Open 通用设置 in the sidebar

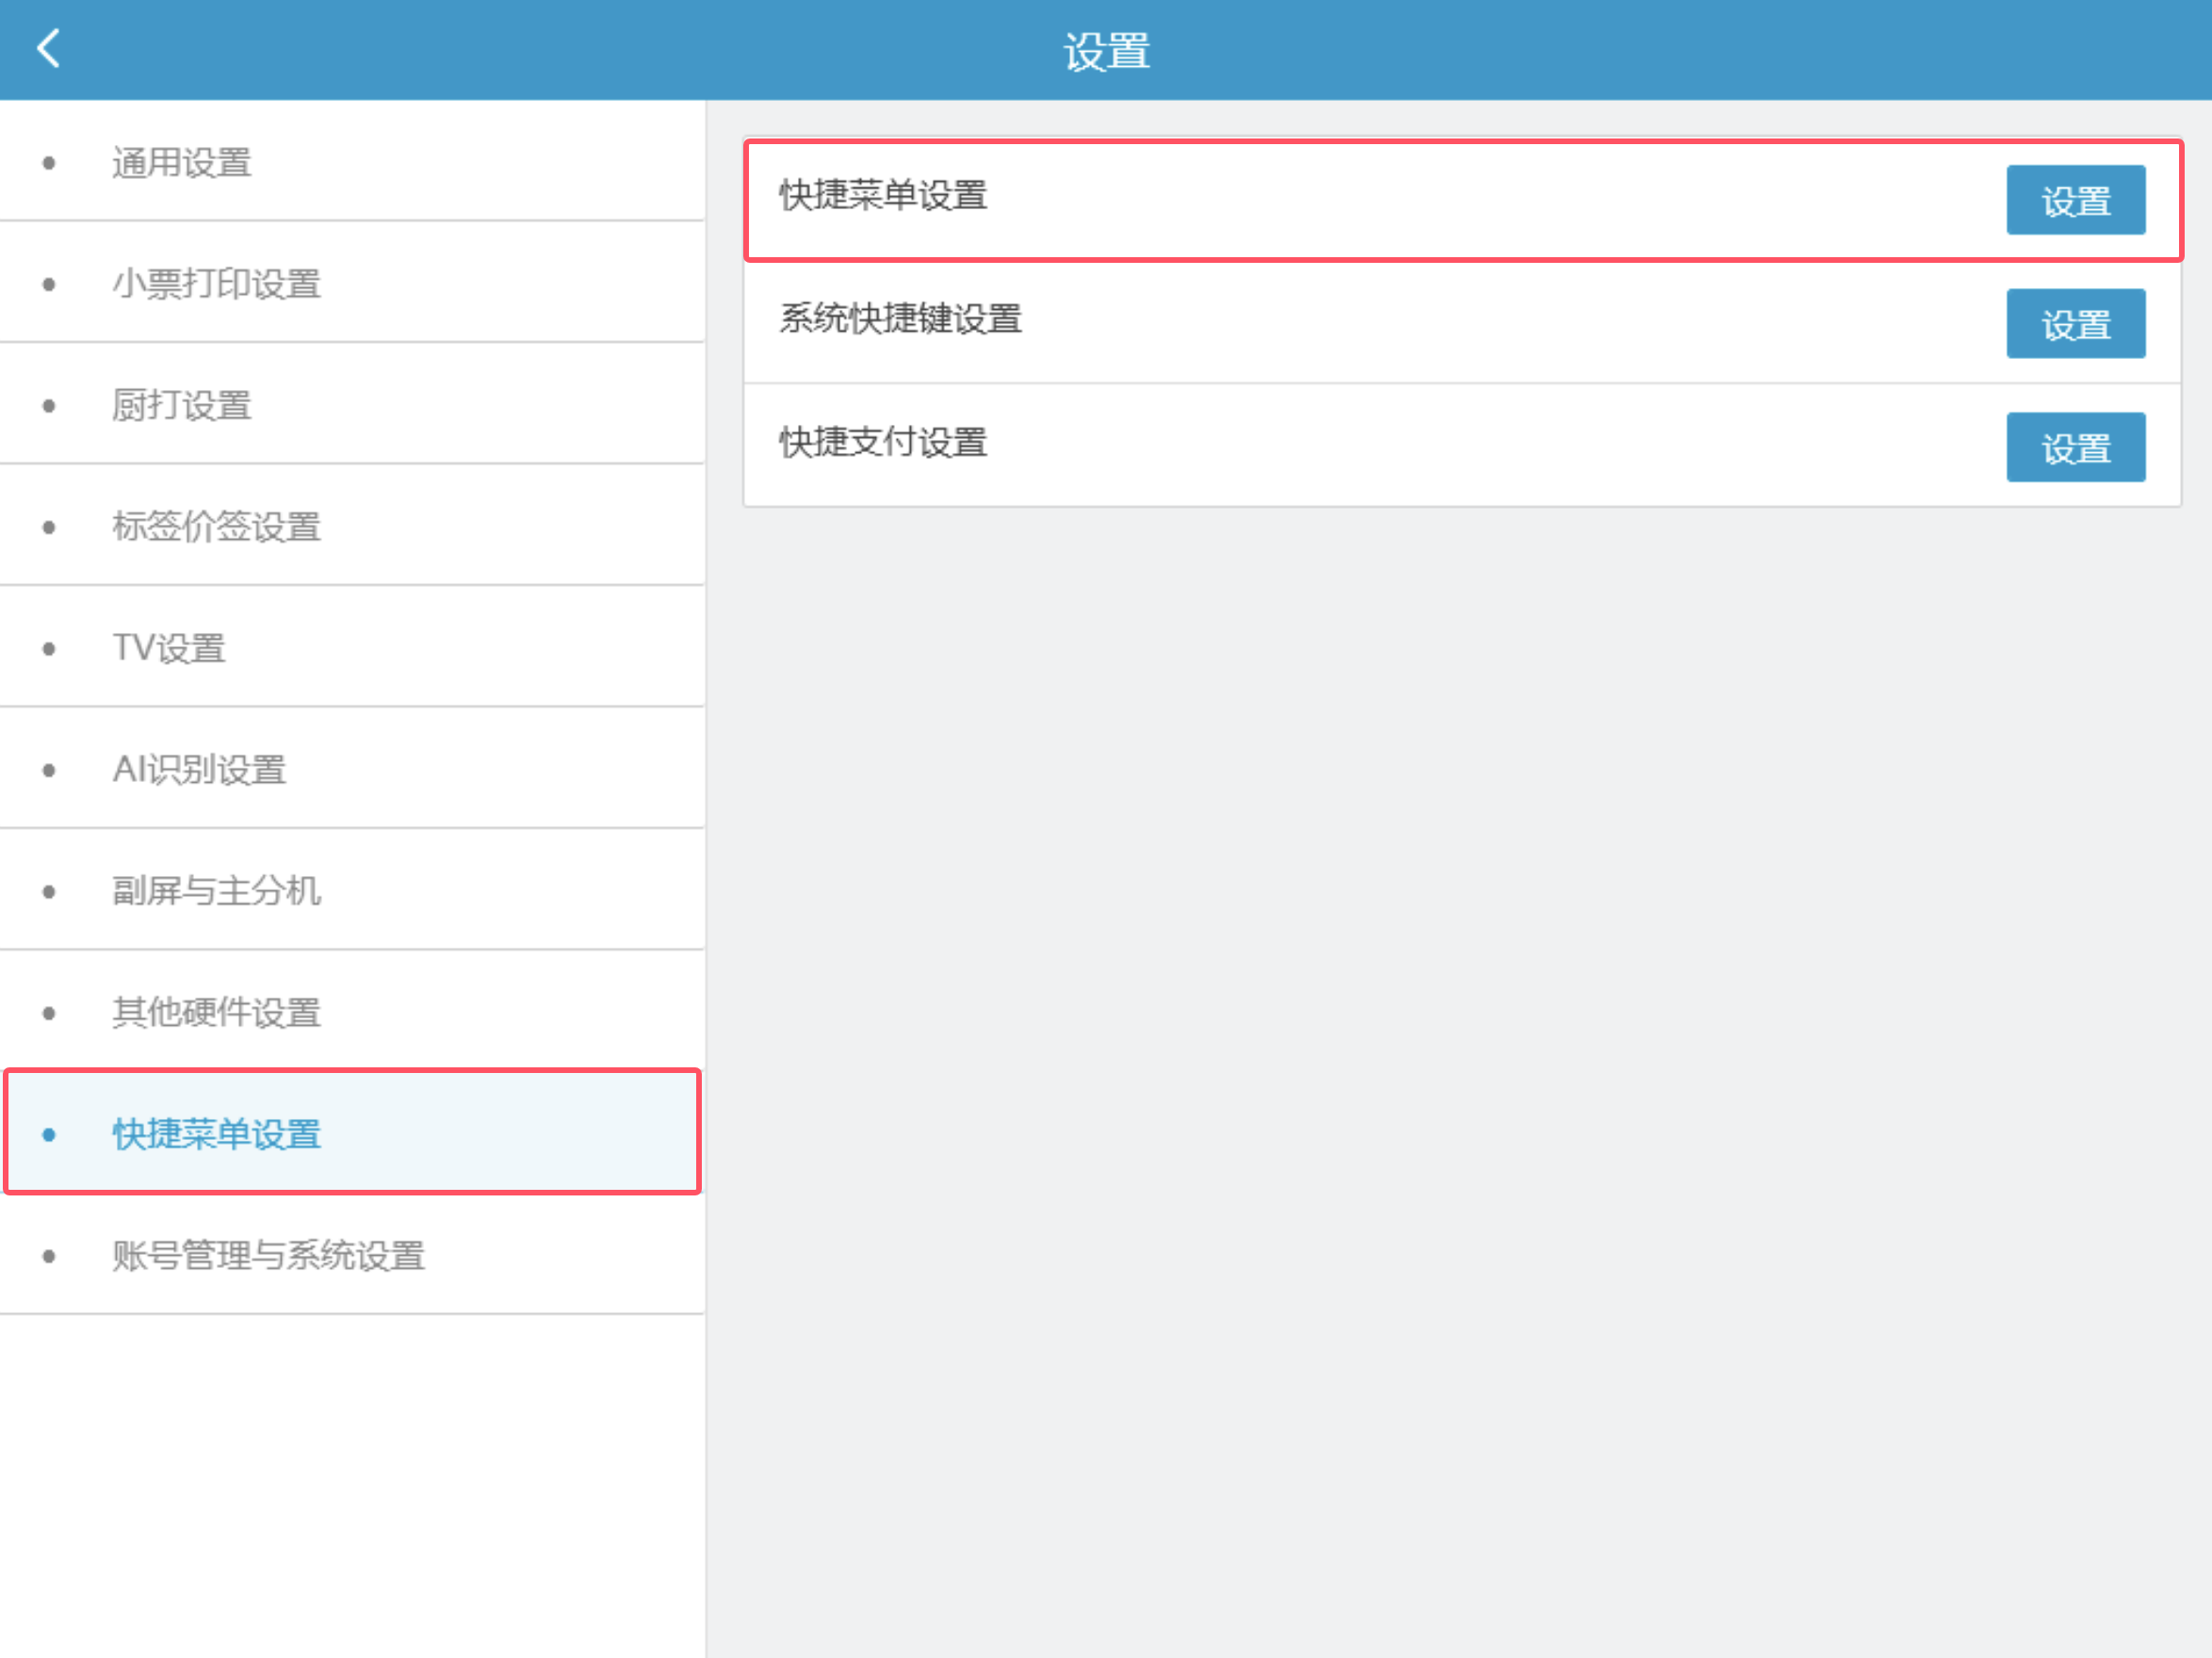(x=182, y=162)
